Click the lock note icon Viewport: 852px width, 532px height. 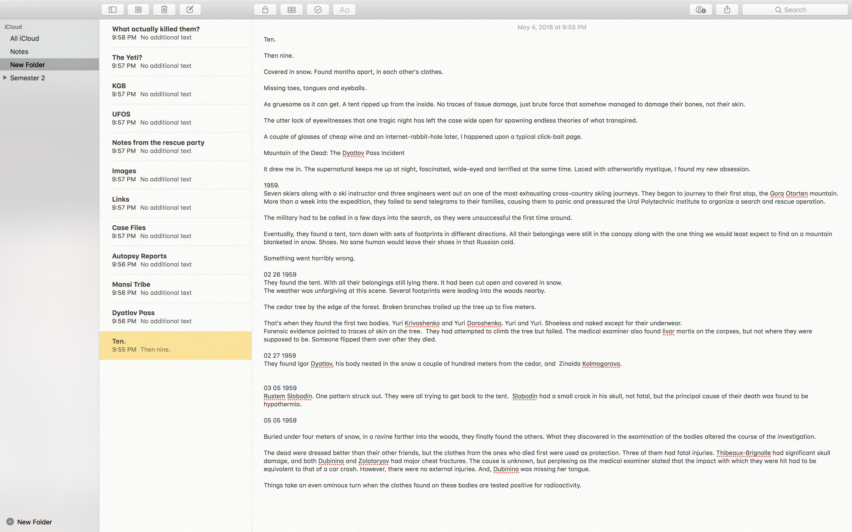[265, 10]
